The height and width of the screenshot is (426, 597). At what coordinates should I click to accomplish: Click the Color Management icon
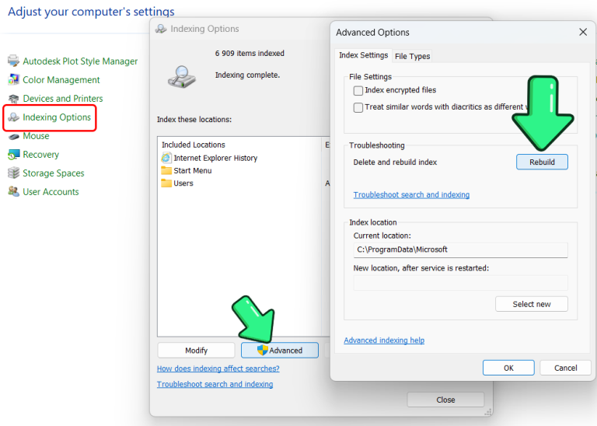13,80
